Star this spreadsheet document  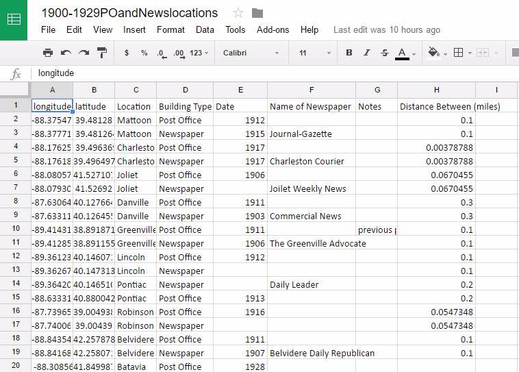point(238,13)
